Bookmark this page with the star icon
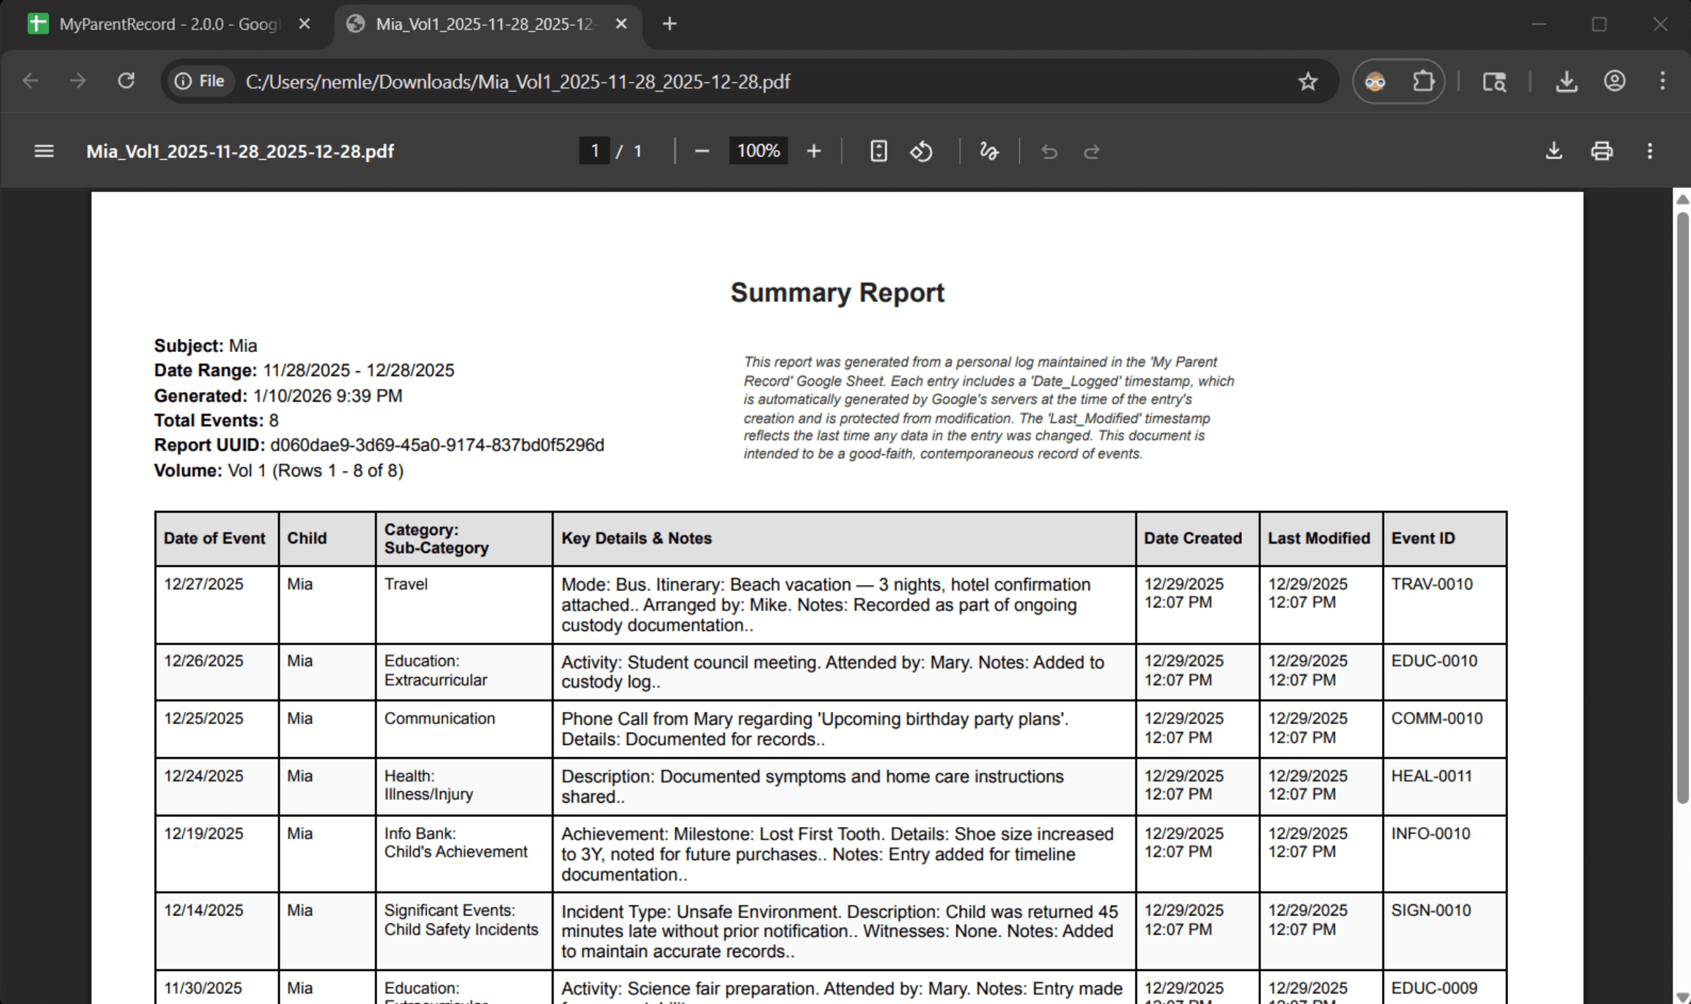This screenshot has height=1004, width=1691. pos(1307,81)
